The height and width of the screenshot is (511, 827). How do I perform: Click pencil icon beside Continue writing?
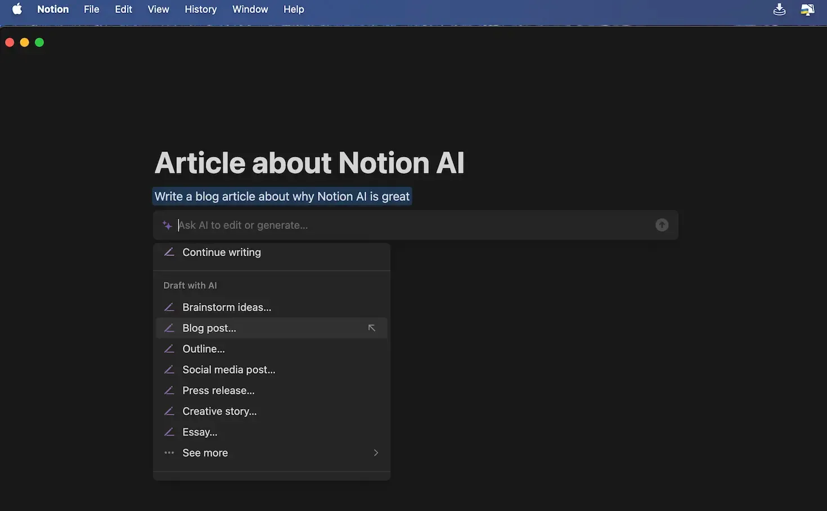pos(169,252)
